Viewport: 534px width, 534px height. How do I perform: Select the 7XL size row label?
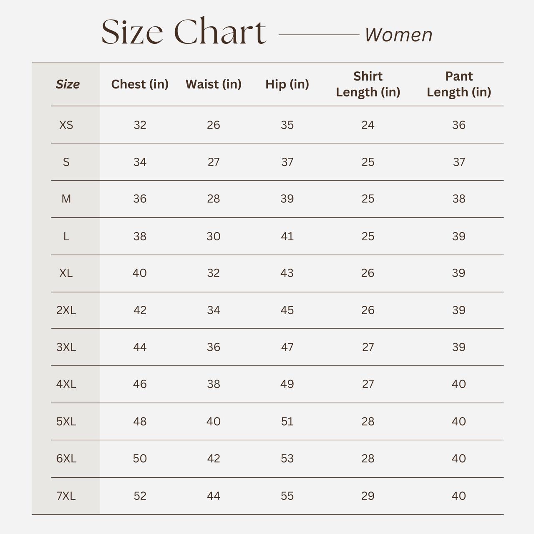(x=66, y=496)
